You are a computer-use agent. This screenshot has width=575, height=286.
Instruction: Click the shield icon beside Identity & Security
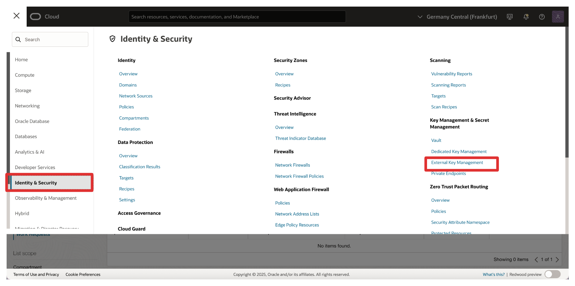point(112,39)
